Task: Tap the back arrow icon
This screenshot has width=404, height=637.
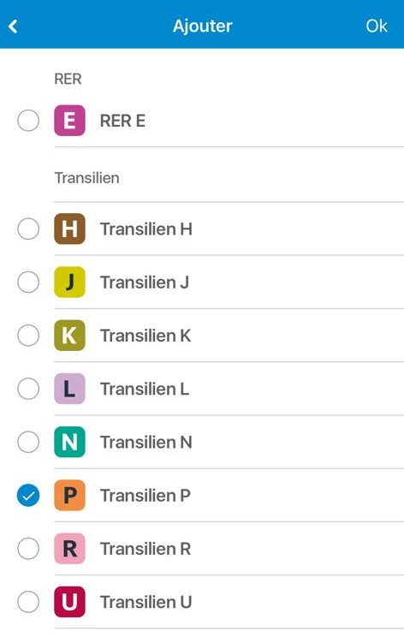Action: click(13, 27)
